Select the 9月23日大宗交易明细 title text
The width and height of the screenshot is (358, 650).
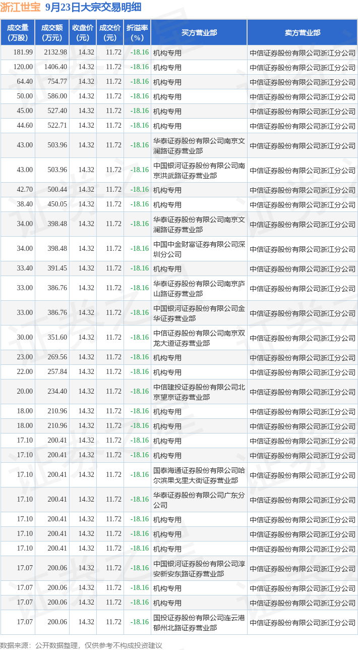(93, 8)
